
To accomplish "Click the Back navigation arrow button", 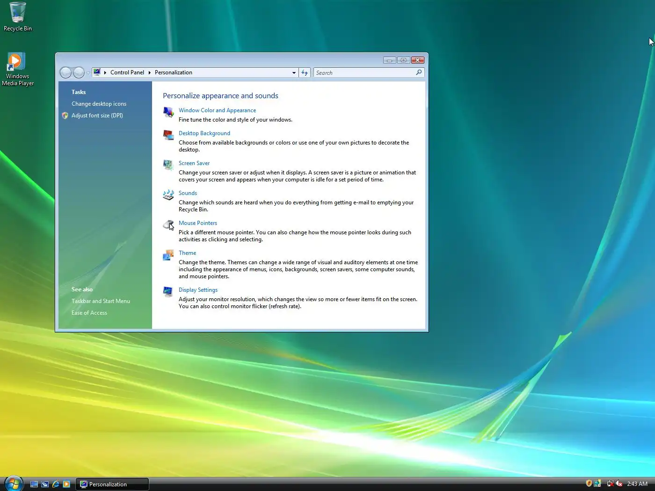I will [66, 72].
